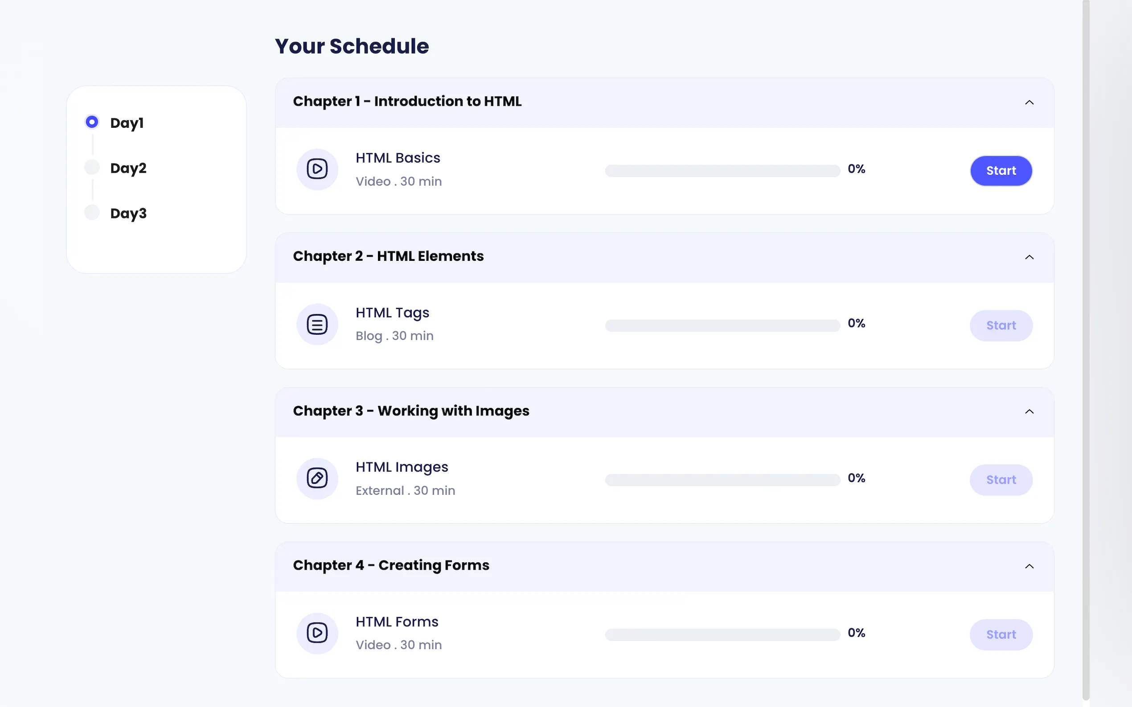The image size is (1132, 707).
Task: Select the Day3 radio indicator
Action: tap(92, 212)
